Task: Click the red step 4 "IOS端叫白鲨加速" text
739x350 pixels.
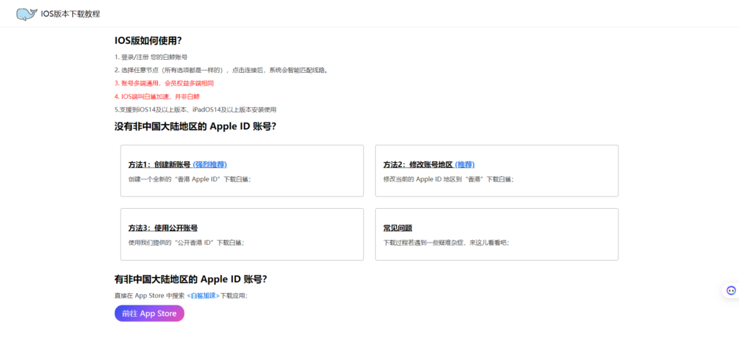Action: 156,96
